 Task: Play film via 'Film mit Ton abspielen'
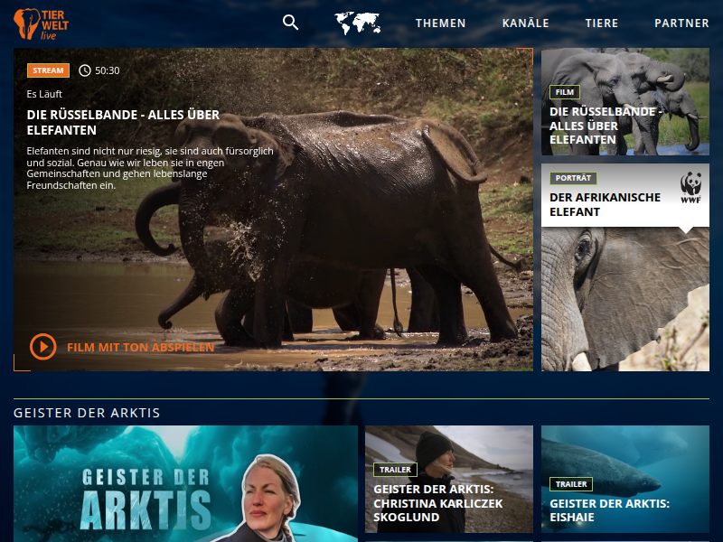pos(140,347)
